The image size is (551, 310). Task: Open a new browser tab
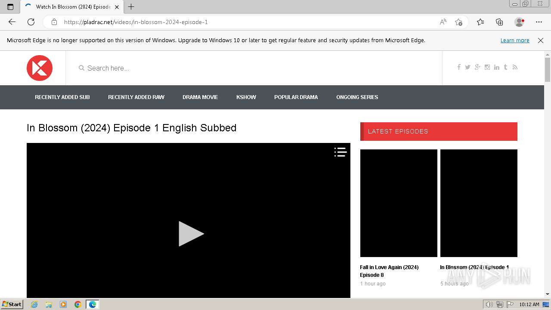tap(131, 7)
